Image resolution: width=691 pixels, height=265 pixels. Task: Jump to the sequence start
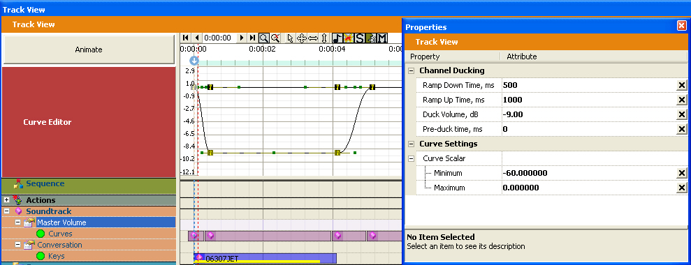[x=186, y=38]
